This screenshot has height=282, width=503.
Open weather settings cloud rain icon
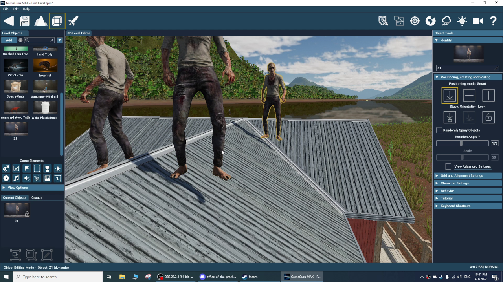(446, 21)
